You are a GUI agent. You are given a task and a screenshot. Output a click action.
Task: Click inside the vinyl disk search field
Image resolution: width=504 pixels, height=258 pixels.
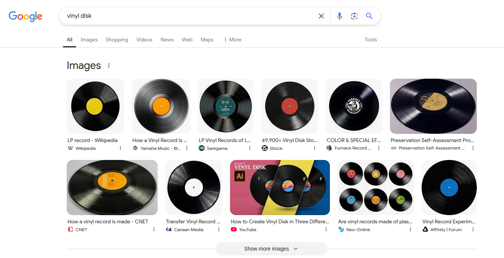coord(186,16)
